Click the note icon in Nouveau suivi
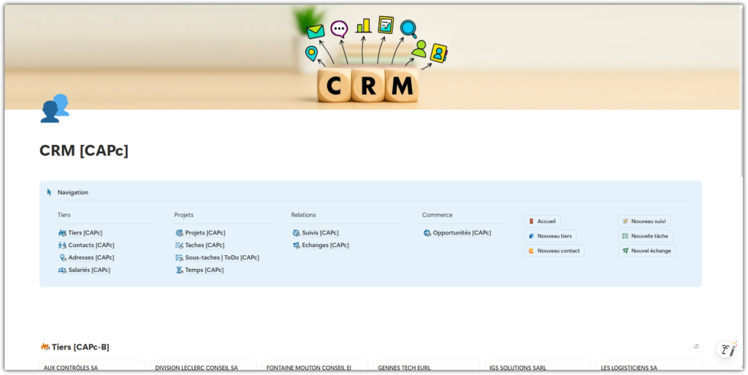 pos(625,221)
